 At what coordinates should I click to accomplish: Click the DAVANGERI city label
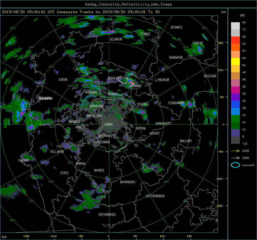pyautogui.click(x=128, y=182)
